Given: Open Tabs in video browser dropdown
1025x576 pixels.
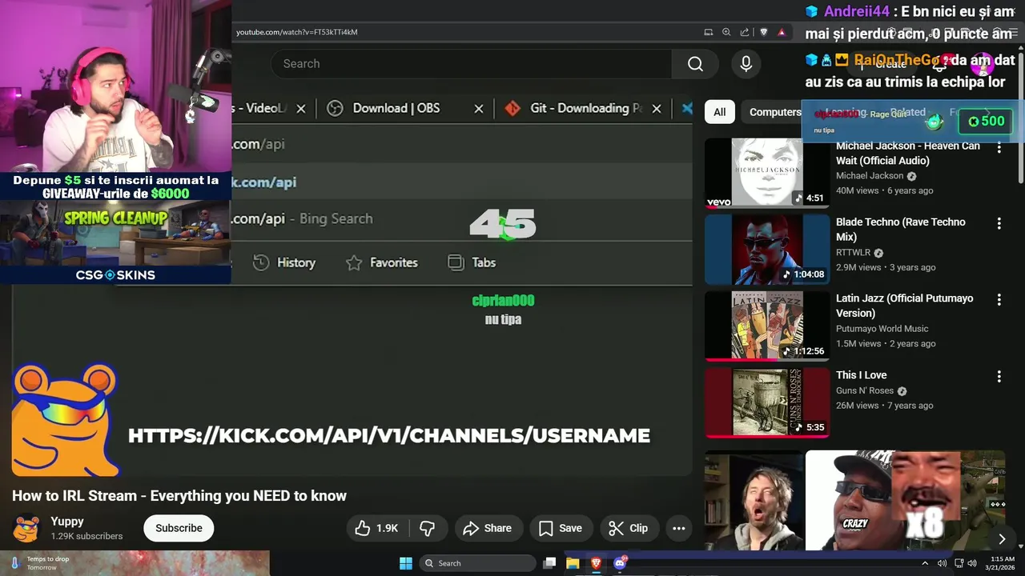Looking at the screenshot, I should pos(472,262).
